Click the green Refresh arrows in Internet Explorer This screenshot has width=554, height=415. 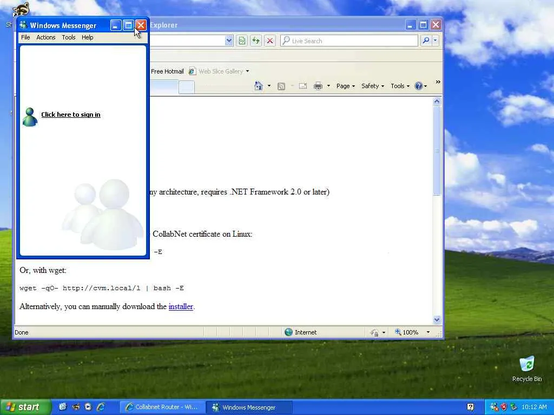pos(256,41)
